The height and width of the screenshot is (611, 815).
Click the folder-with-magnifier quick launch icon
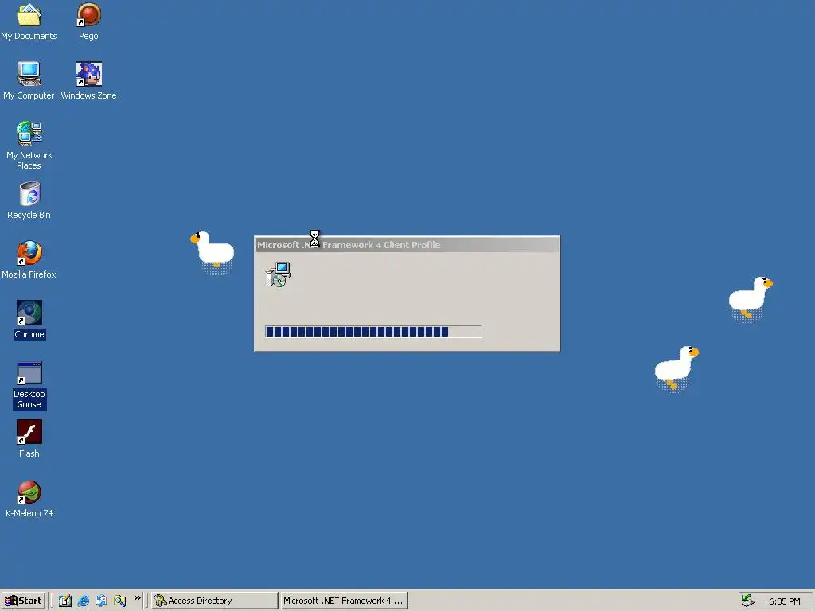[119, 601]
